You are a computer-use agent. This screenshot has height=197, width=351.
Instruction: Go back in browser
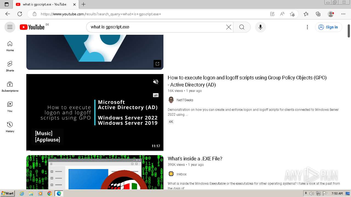[x=8, y=14]
